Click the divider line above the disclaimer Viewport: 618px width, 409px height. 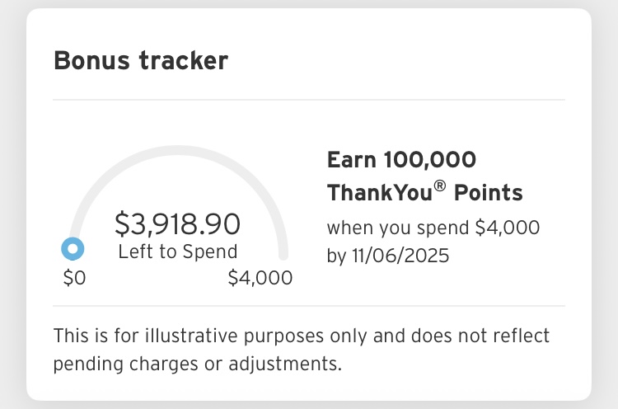pos(309,306)
